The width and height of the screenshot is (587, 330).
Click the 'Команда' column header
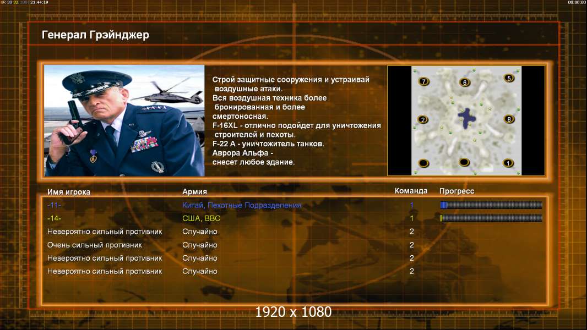click(x=411, y=191)
